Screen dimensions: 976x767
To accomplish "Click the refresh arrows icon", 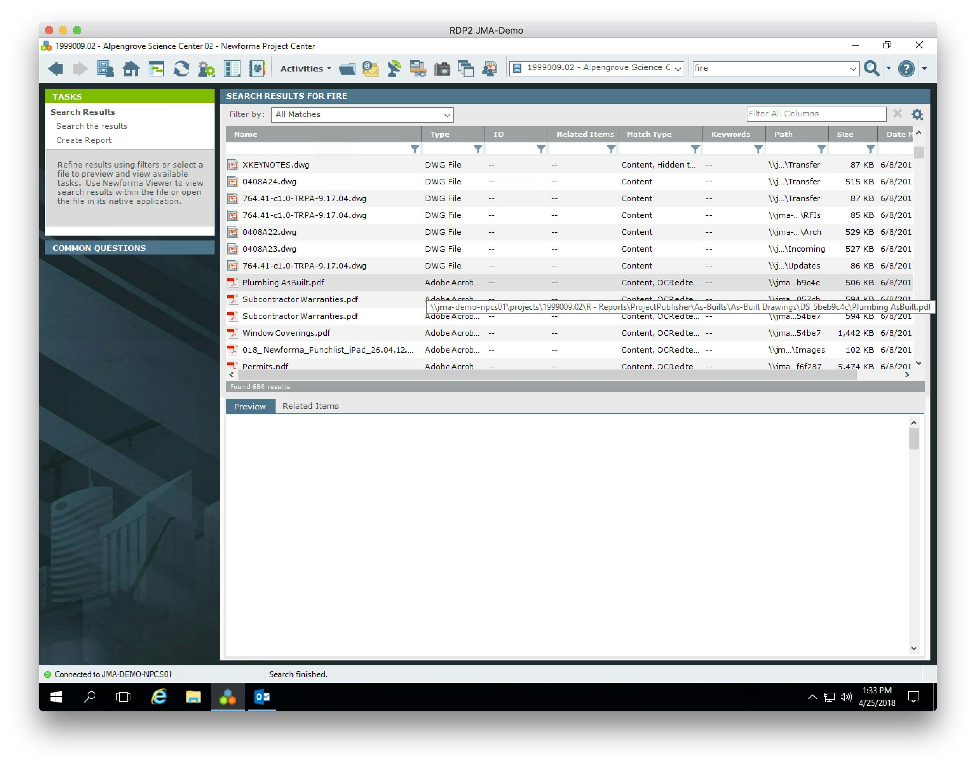I will pyautogui.click(x=181, y=69).
